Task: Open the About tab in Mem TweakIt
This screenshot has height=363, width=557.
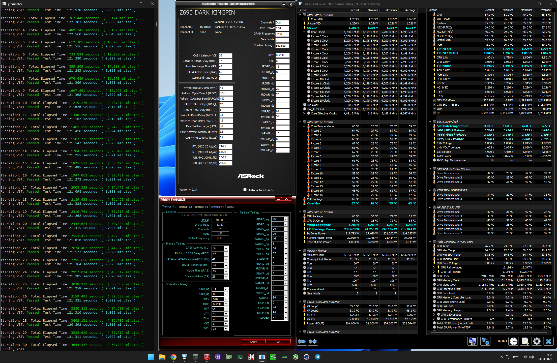Action: [x=230, y=207]
